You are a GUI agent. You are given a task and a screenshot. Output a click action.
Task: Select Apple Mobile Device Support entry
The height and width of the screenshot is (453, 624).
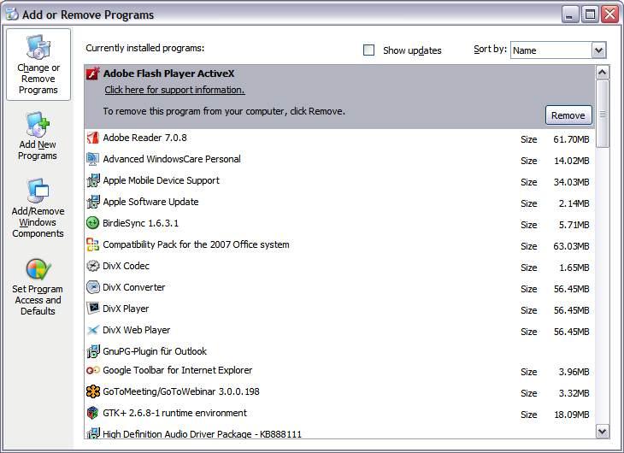(161, 180)
